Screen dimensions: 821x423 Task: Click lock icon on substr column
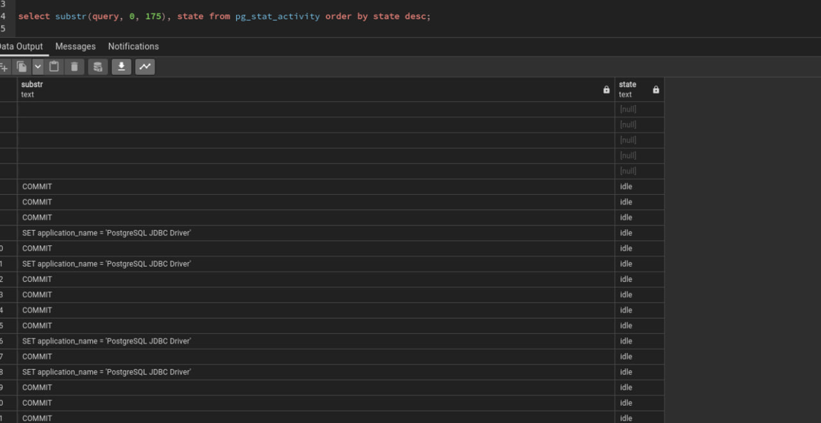click(x=606, y=90)
